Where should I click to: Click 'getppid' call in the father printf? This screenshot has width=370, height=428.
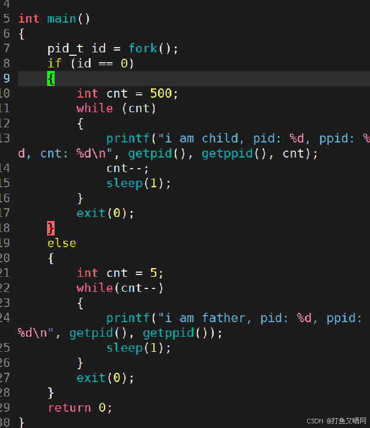168,333
